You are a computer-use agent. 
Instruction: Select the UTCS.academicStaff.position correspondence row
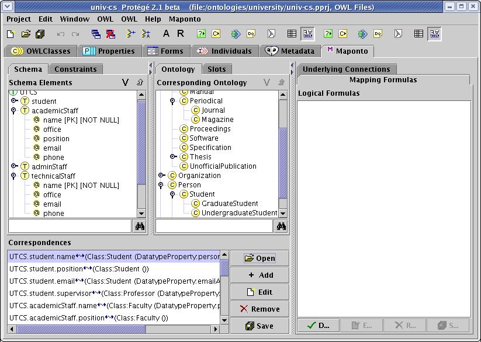pyautogui.click(x=114, y=318)
